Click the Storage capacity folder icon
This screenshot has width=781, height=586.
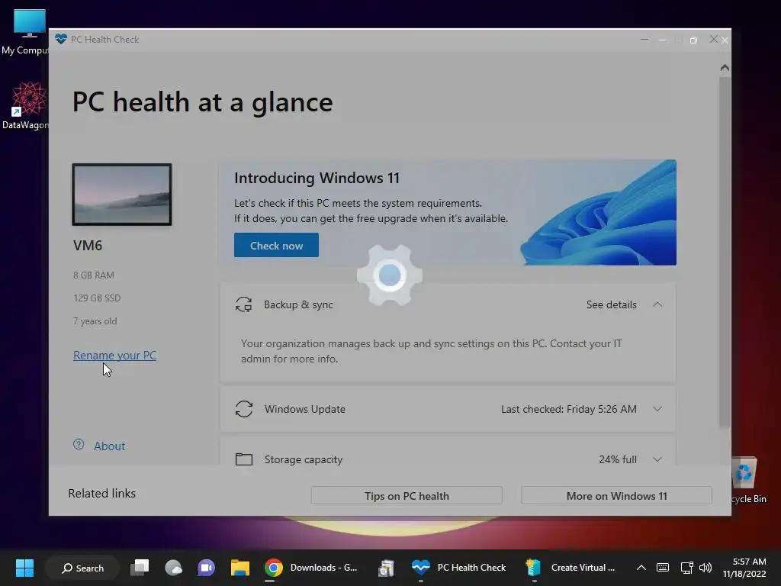coord(243,459)
